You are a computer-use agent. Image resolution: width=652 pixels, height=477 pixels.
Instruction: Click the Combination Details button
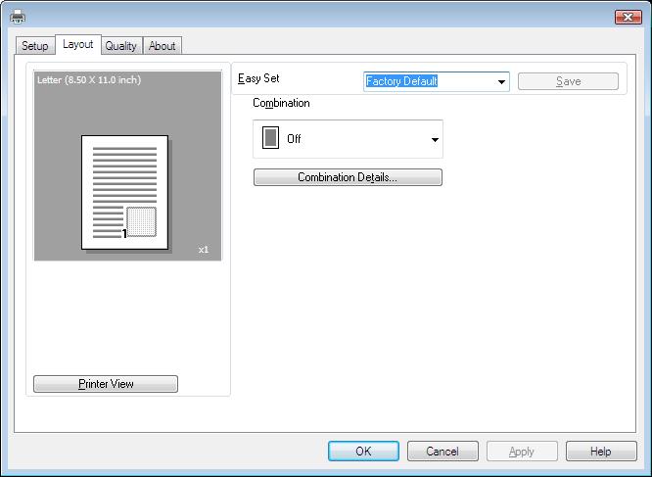coord(348,177)
